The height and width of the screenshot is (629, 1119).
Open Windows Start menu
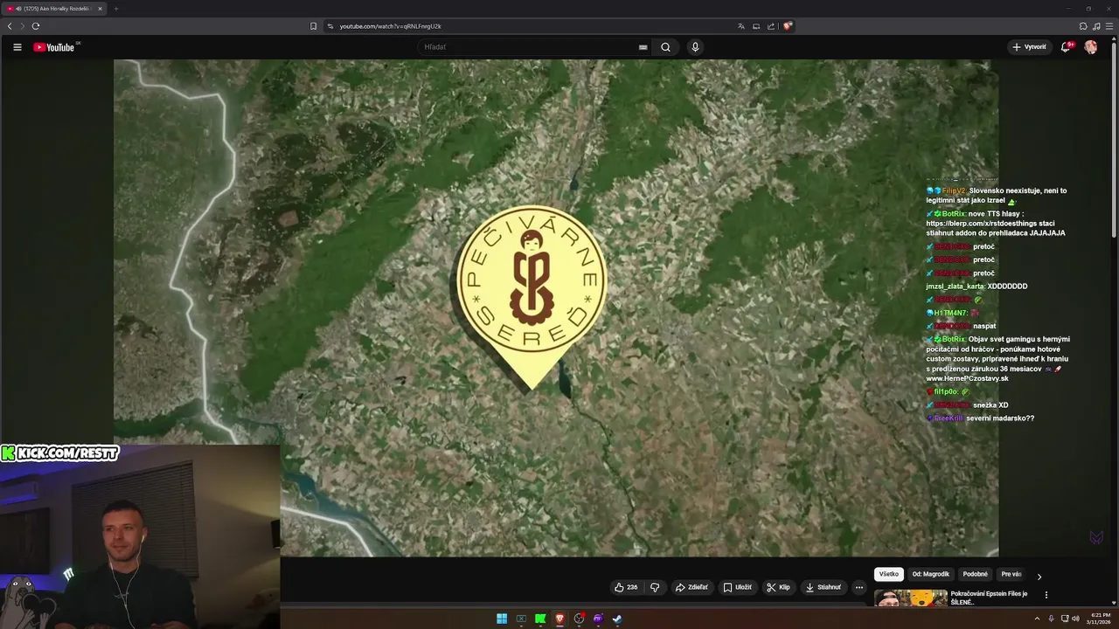click(x=502, y=619)
